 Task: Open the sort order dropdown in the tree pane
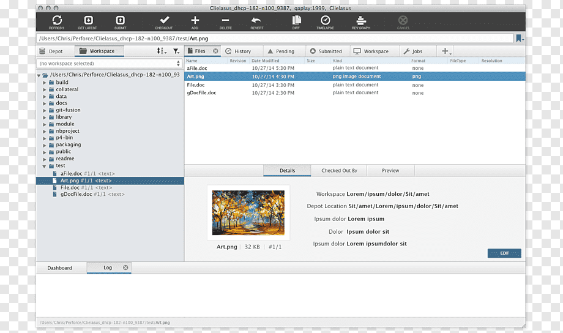(161, 51)
